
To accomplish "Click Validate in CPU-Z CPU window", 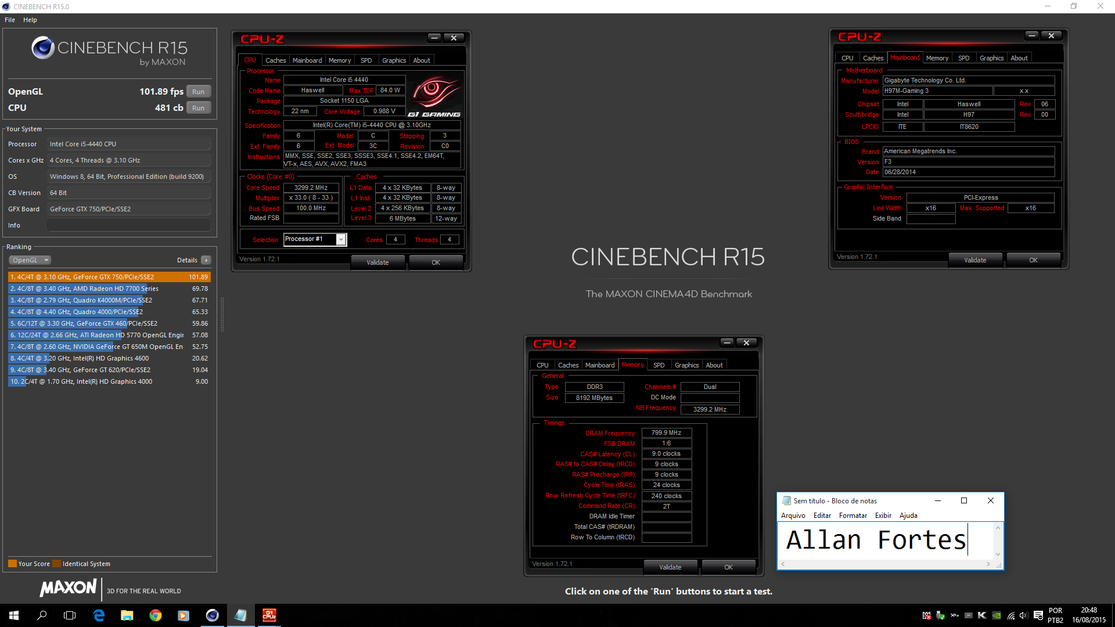I will click(377, 262).
